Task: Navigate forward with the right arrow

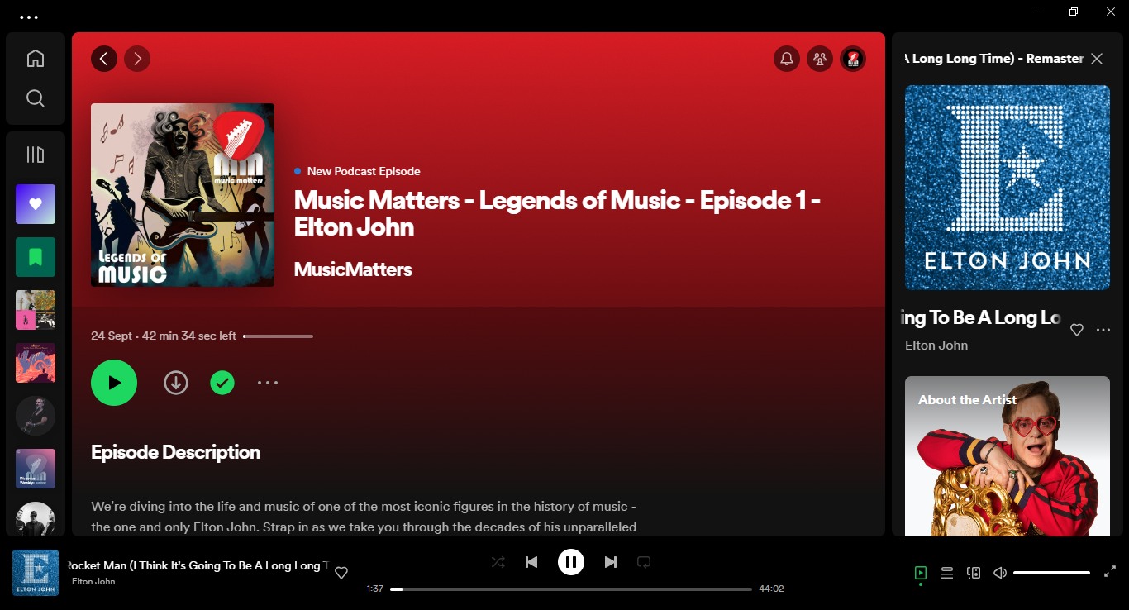Action: tap(137, 58)
